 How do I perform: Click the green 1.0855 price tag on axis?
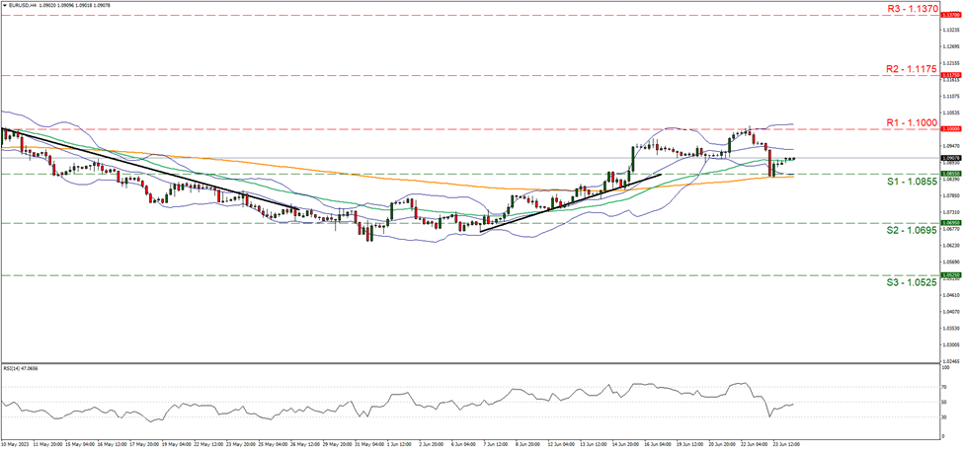(950, 174)
